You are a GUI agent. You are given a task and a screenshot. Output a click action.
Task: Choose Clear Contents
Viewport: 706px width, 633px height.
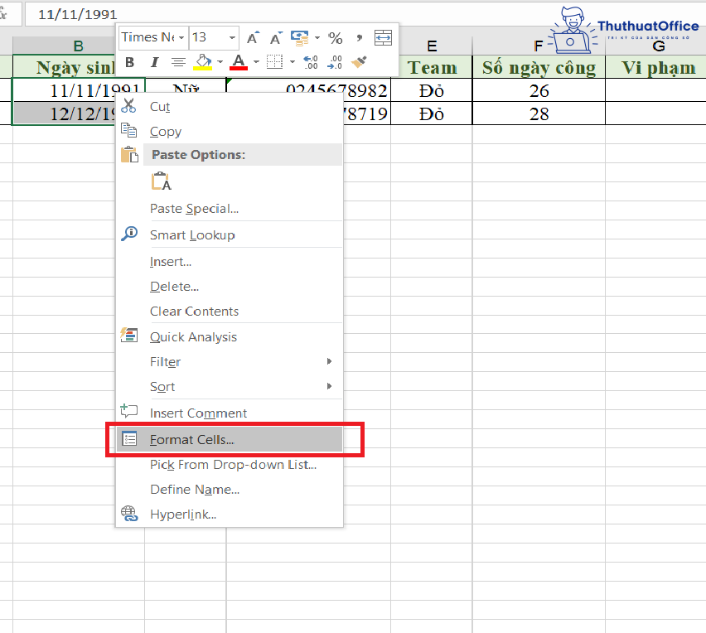196,310
